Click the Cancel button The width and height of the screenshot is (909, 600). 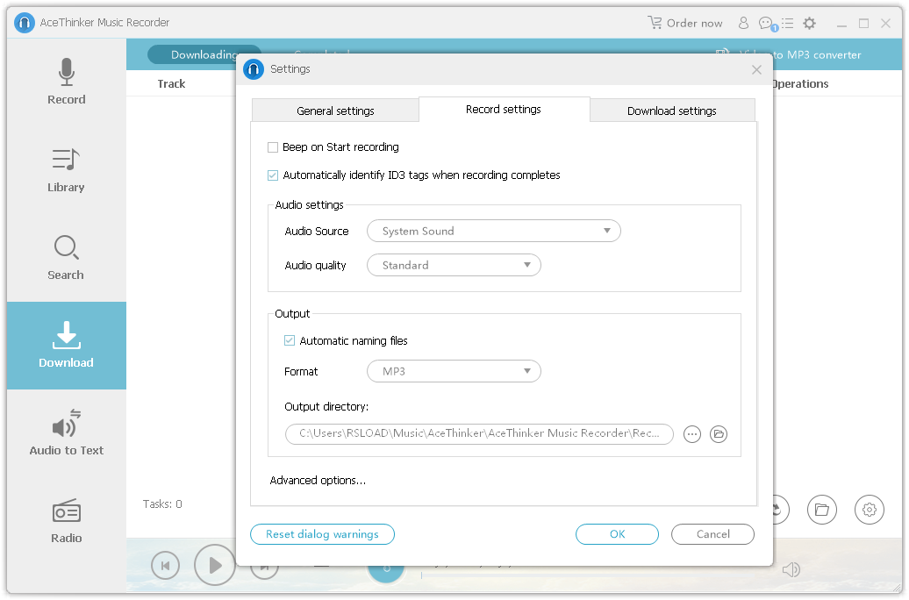[x=713, y=534]
